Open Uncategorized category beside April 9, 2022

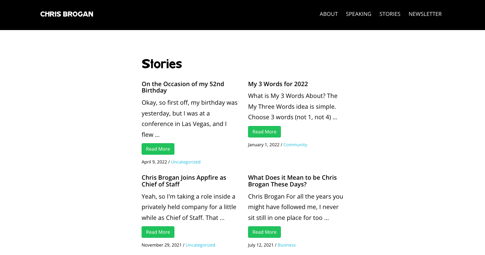tap(186, 162)
